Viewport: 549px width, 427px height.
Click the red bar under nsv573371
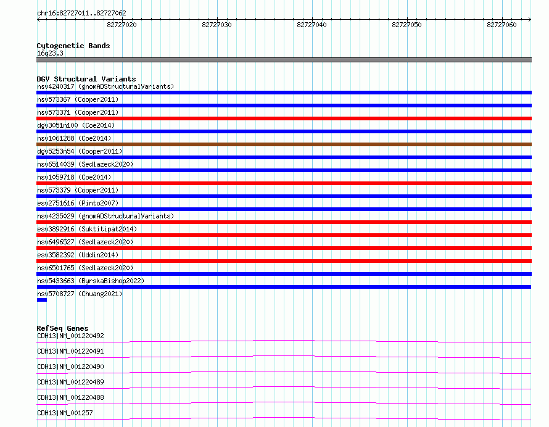284,118
